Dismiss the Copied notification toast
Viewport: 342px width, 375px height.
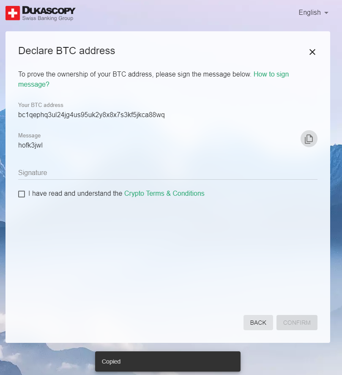pos(168,361)
